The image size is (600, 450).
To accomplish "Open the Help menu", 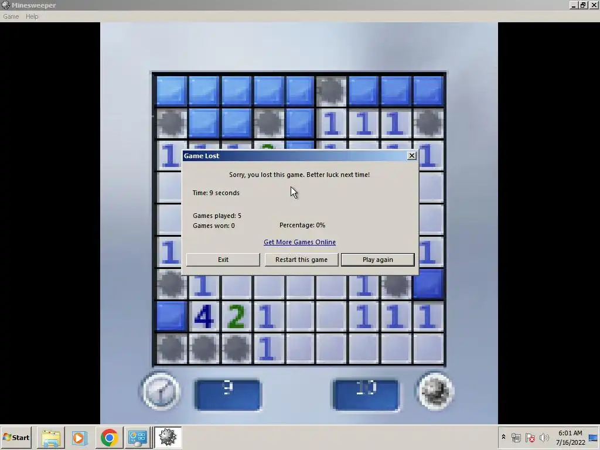I will 32,16.
